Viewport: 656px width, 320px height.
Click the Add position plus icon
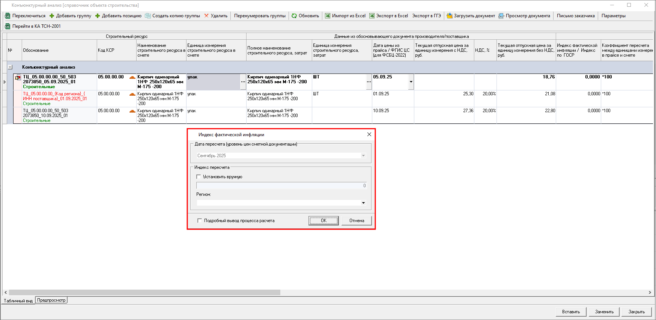point(98,16)
